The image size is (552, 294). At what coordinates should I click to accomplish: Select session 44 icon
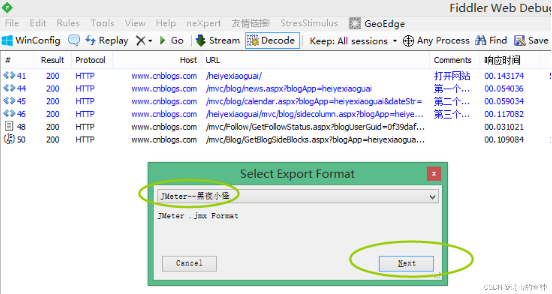point(9,88)
